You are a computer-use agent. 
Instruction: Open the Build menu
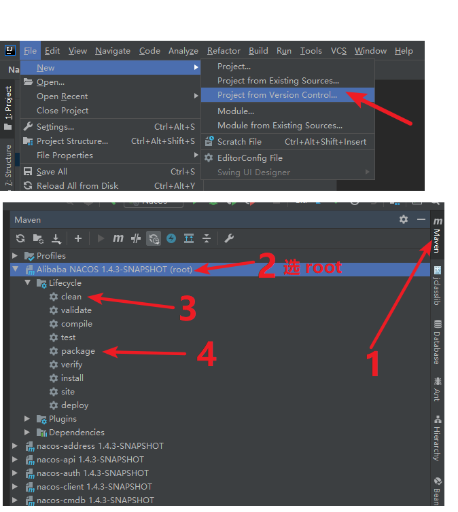point(258,51)
